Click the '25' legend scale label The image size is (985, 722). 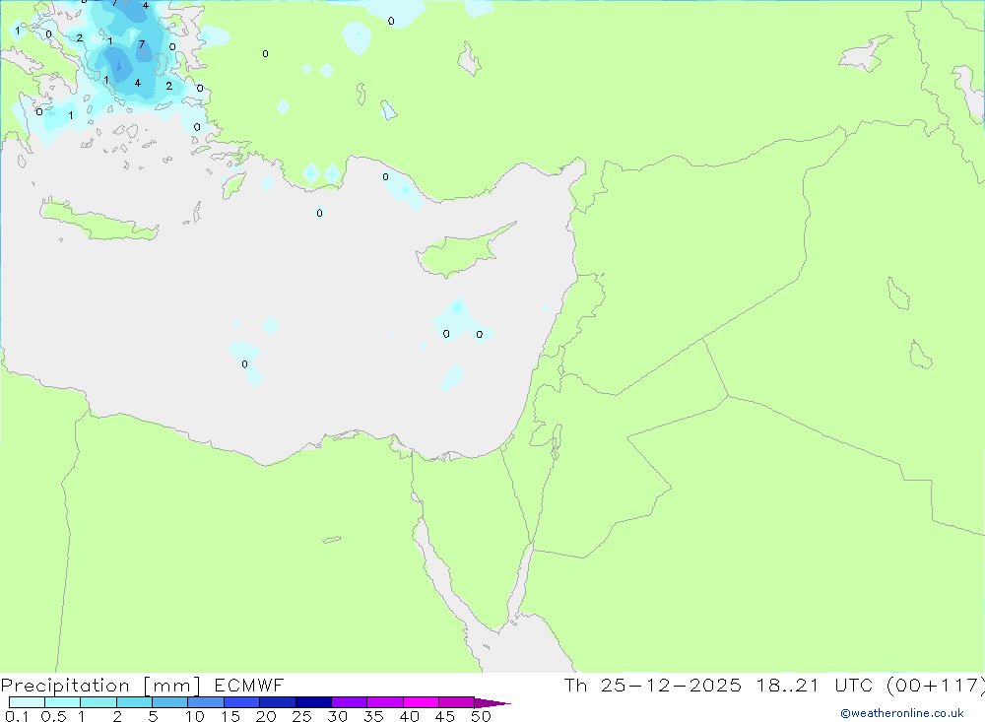[x=301, y=716]
